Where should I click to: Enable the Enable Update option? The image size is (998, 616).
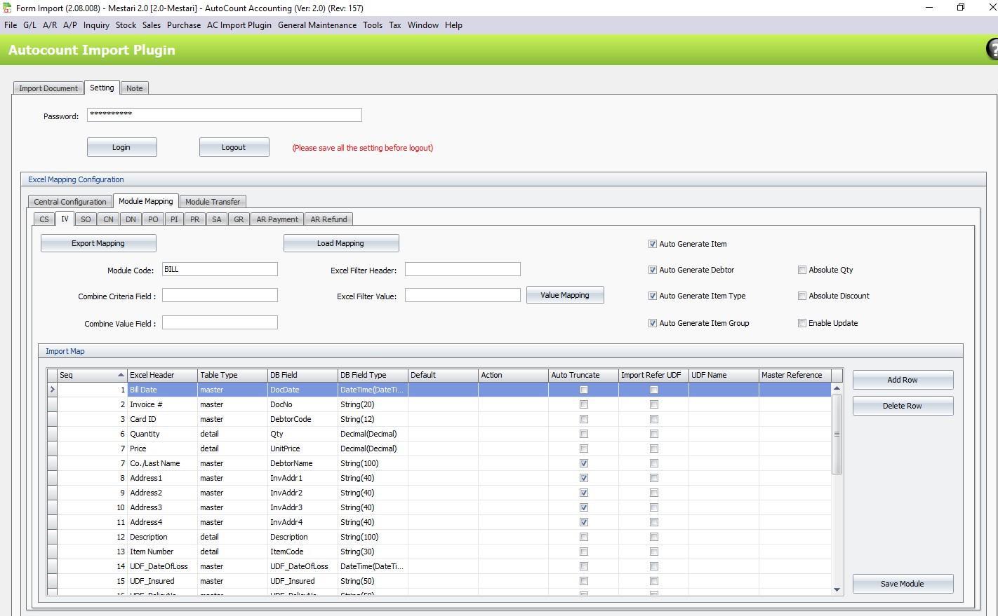pos(802,322)
